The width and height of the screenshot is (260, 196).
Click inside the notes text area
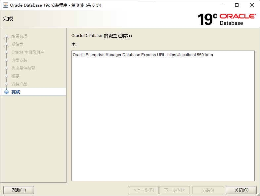pyautogui.click(x=163, y=116)
